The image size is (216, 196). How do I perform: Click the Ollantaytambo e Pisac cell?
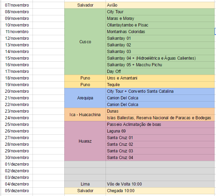coord(160,25)
